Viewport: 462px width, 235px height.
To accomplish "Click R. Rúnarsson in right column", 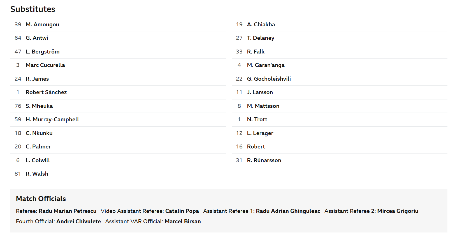I will tap(264, 160).
